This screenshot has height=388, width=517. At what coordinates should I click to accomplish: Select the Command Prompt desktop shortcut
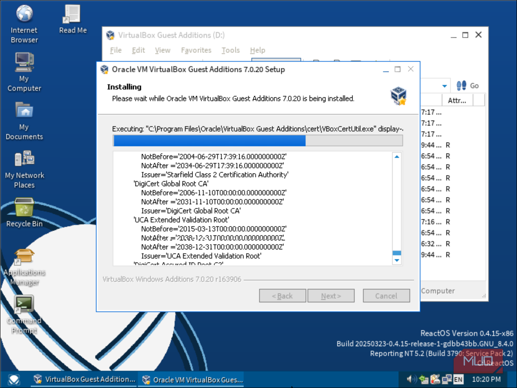(24, 315)
